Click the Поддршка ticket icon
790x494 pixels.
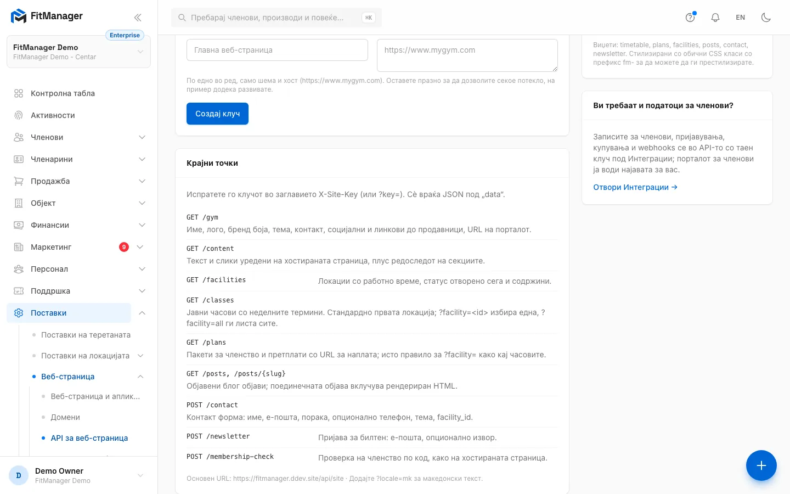pos(19,291)
